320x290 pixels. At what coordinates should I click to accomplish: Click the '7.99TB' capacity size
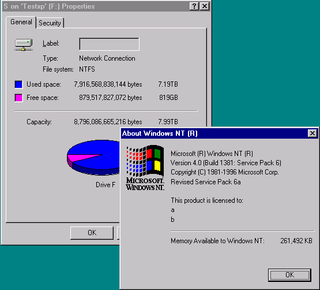tap(168, 122)
